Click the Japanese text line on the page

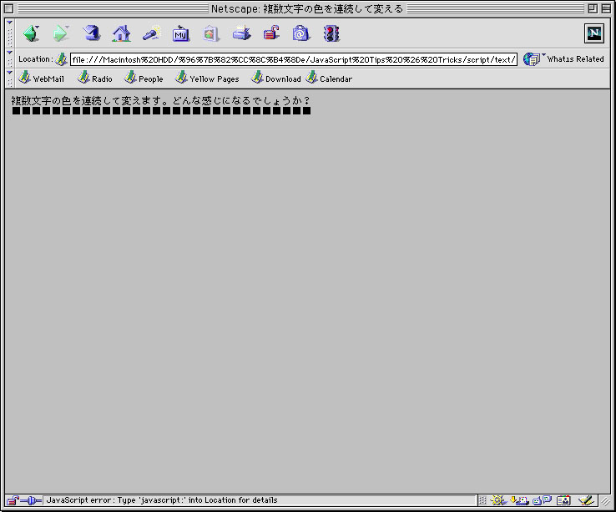click(161, 101)
